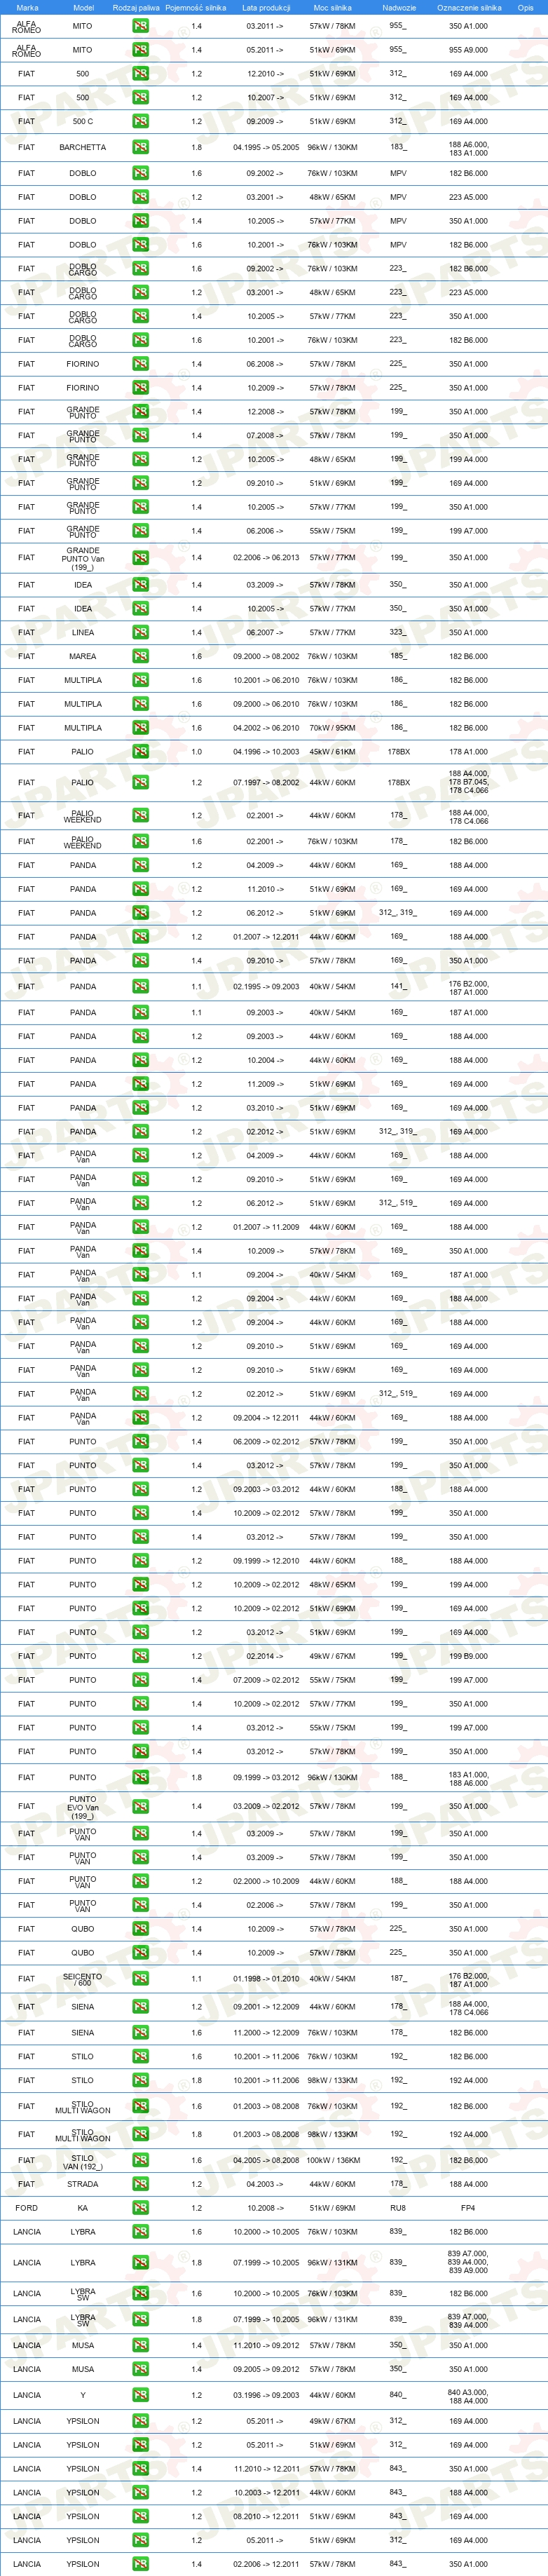
Task: Click fuel icon in FIORINO 06.2008 row
Action: coord(141,364)
